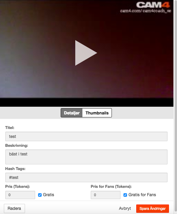Save with the Spara Ändringar button

point(153,209)
